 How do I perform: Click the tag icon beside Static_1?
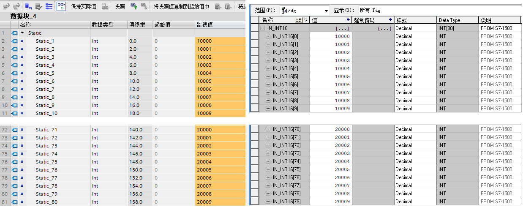[14, 41]
